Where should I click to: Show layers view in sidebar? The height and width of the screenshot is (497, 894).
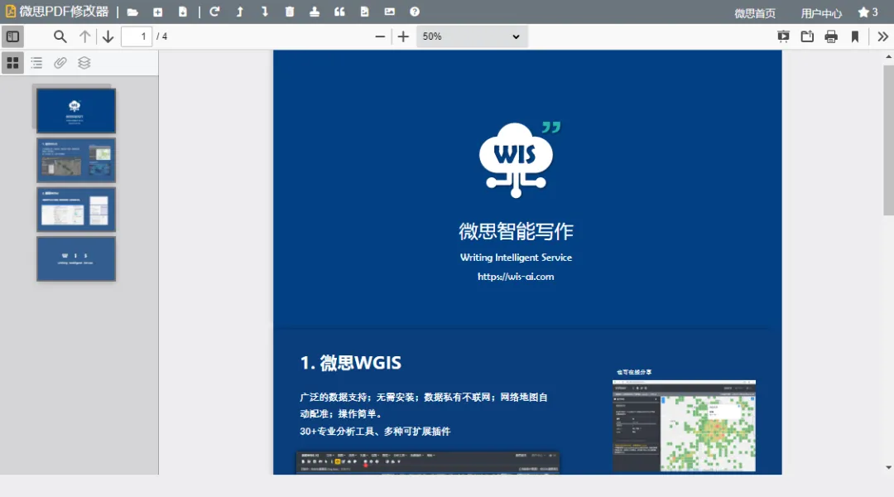point(84,63)
